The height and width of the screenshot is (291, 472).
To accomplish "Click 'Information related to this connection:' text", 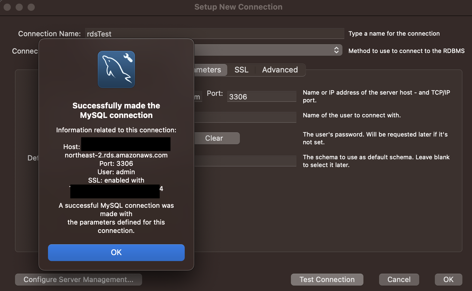I will 116,130.
